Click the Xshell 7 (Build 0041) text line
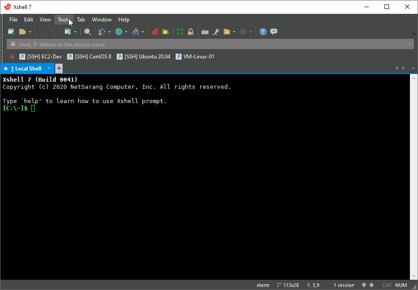Viewport: 418px width, 290px height. (40, 79)
